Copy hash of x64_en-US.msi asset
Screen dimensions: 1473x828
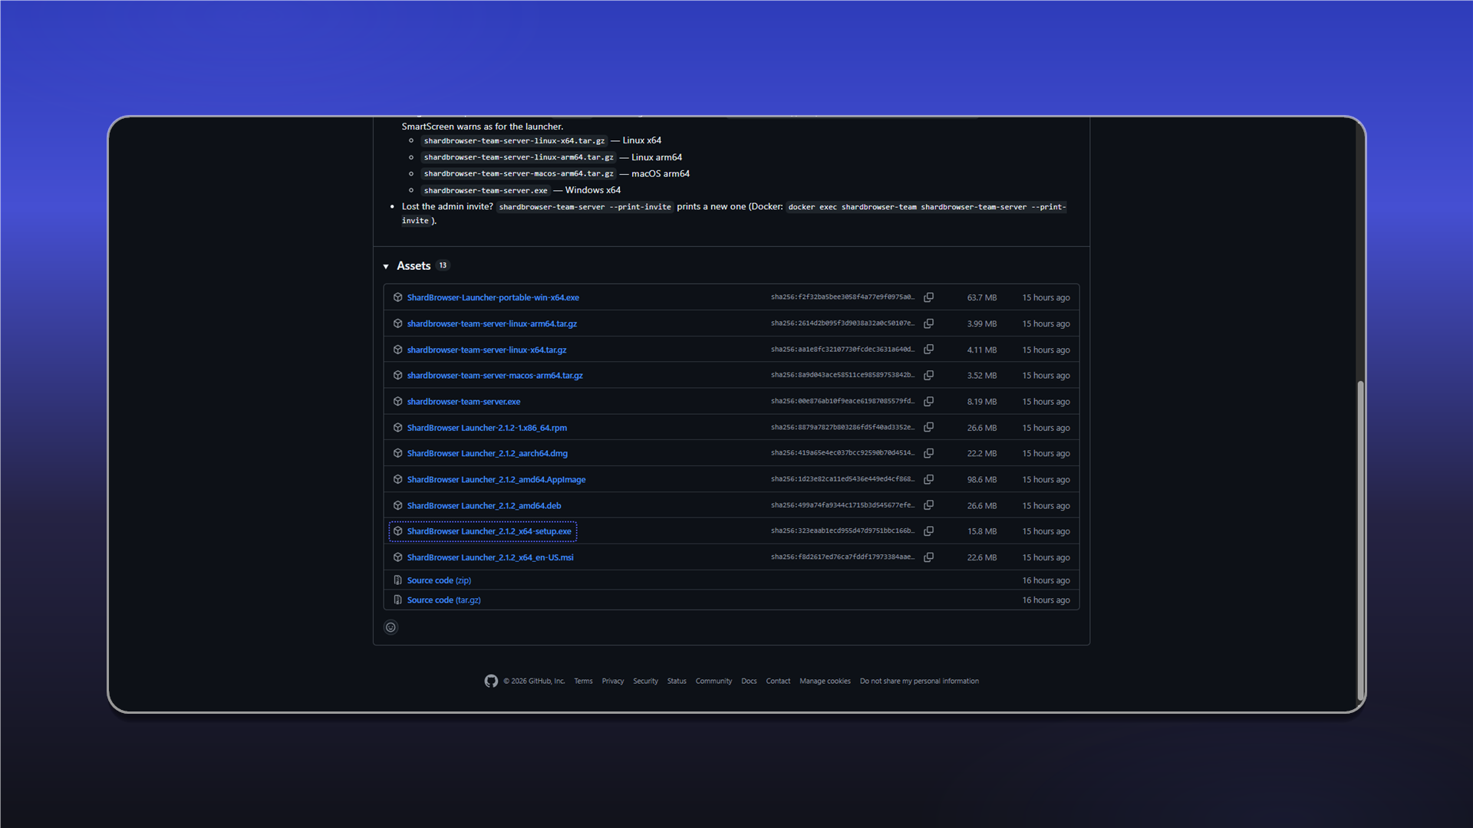[928, 557]
